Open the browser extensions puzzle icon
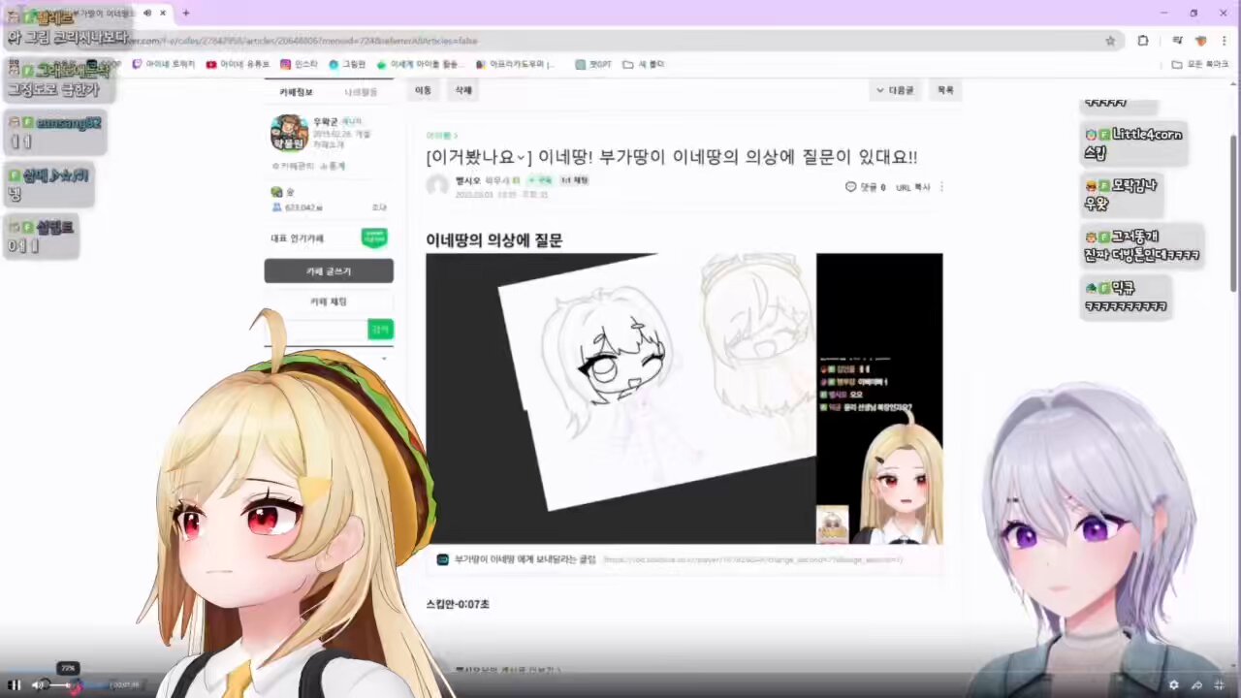Screen dimensions: 1241x698 pyautogui.click(x=1143, y=41)
